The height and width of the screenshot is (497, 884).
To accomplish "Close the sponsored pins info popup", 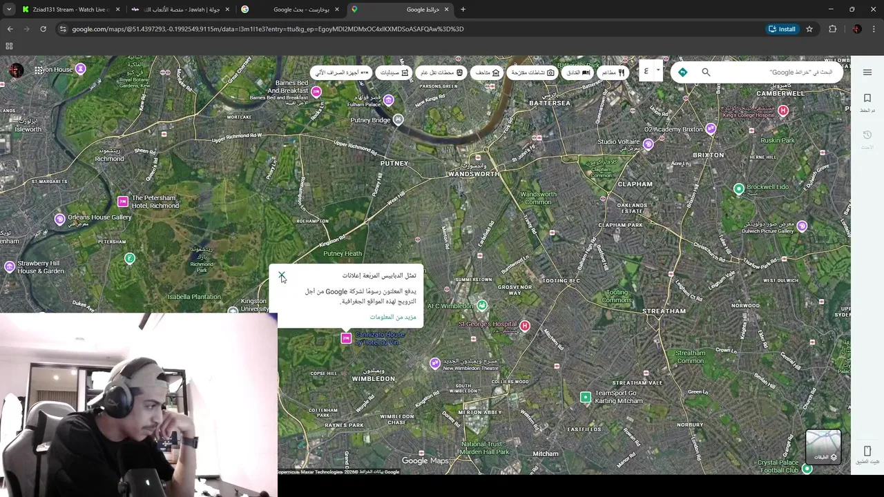I will (x=282, y=275).
